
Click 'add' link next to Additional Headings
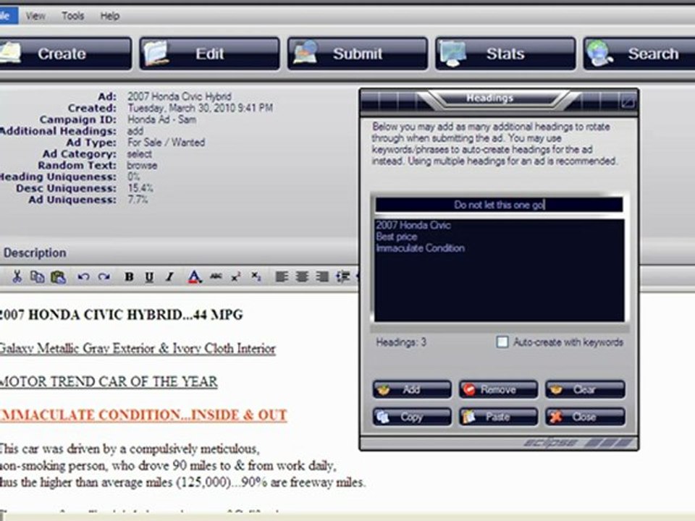[x=135, y=131]
